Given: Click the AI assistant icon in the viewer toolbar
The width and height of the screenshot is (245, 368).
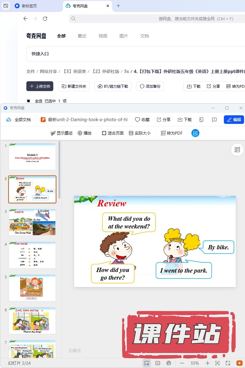Looking at the screenshot, I should point(195,133).
